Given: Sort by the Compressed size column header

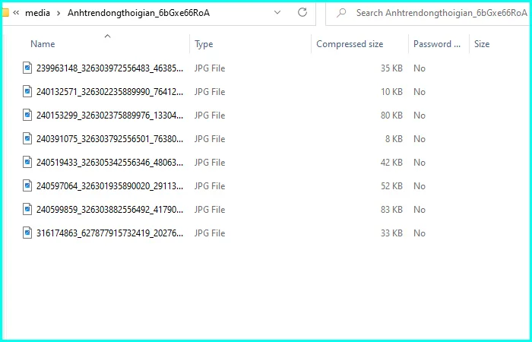Looking at the screenshot, I should tap(350, 44).
